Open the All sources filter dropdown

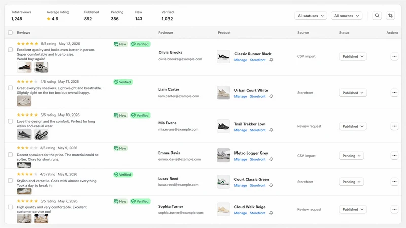347,16
